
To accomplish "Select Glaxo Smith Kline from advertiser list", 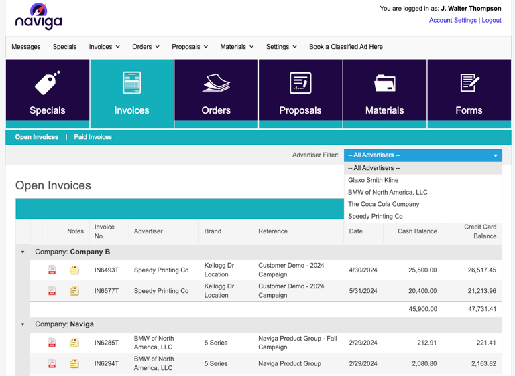I will (x=373, y=180).
